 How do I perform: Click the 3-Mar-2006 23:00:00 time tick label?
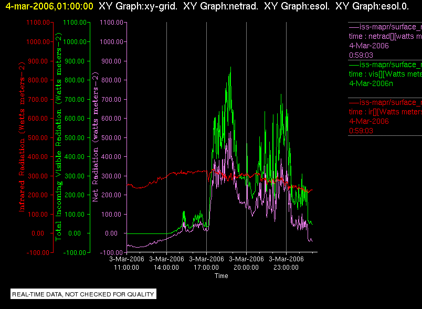click(x=286, y=263)
